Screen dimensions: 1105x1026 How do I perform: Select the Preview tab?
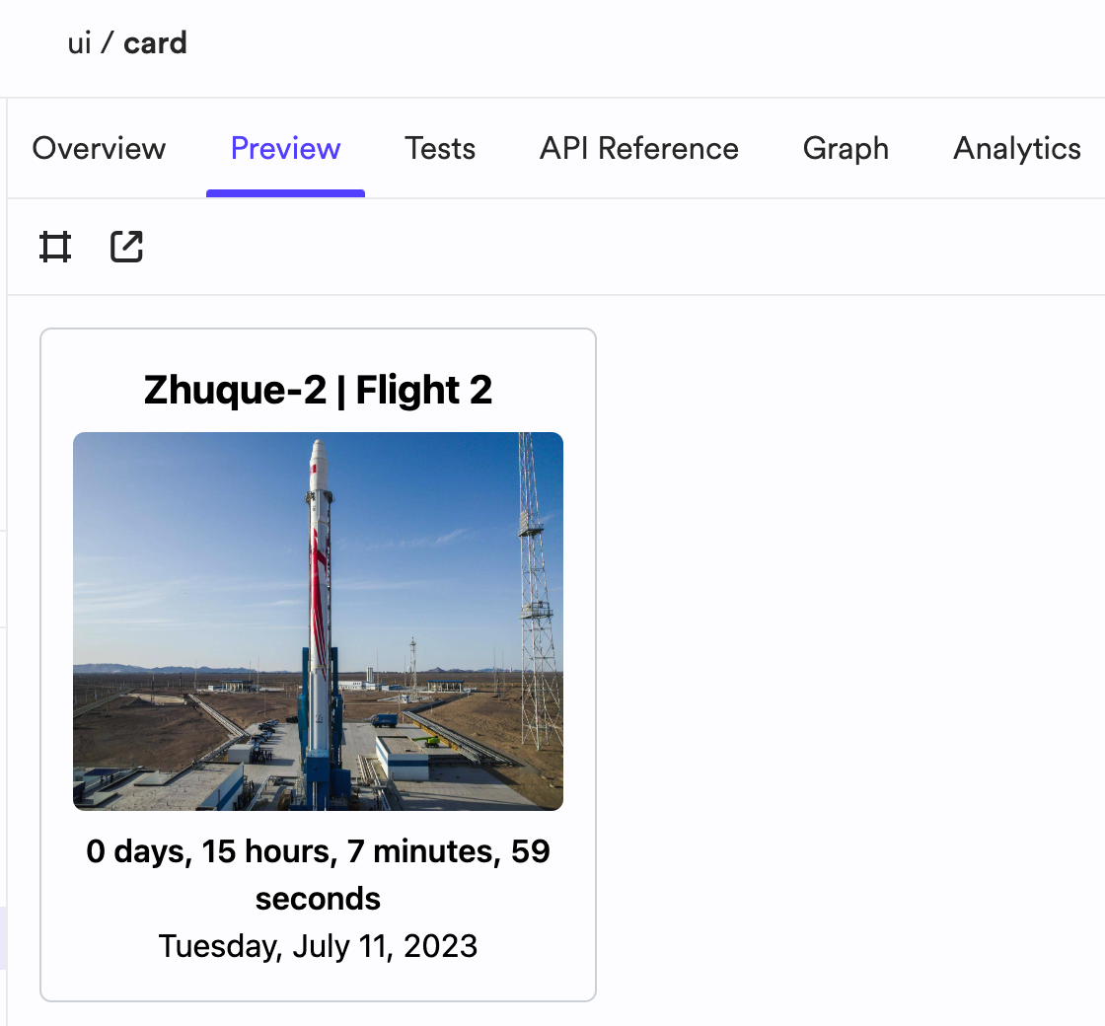point(285,149)
